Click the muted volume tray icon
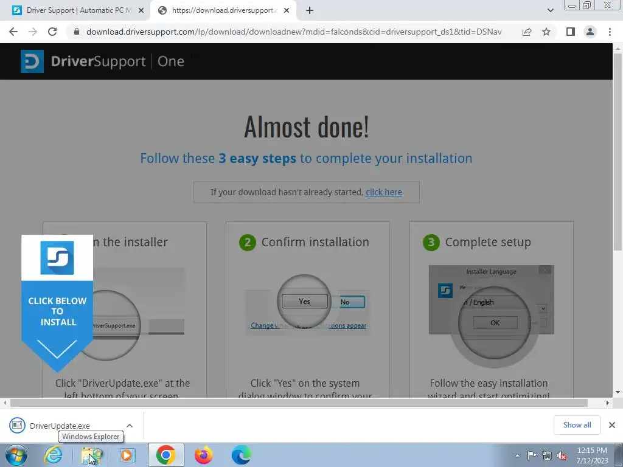The image size is (623, 467). pos(562,455)
